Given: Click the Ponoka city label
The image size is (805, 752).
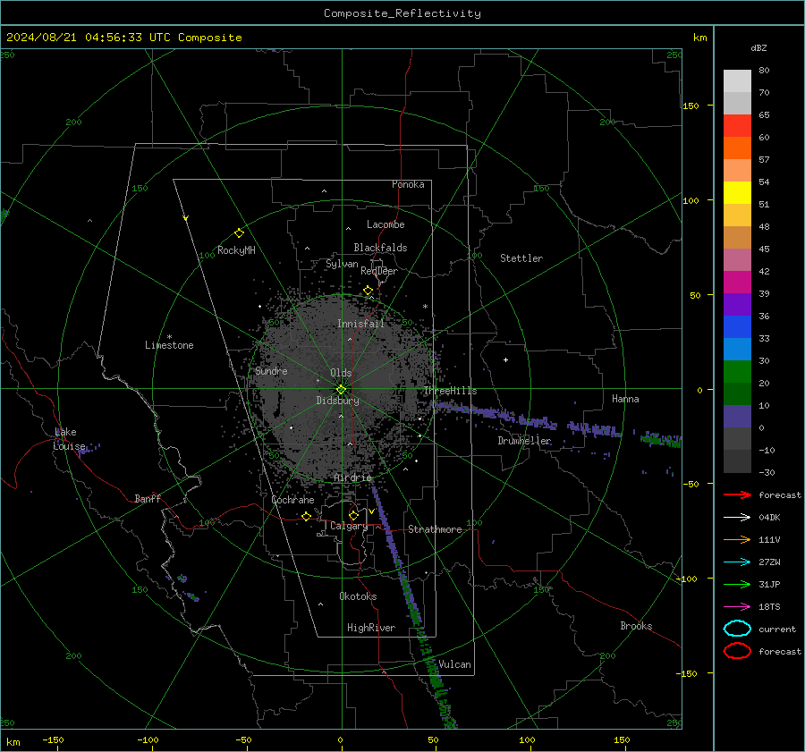Looking at the screenshot, I should tap(408, 184).
